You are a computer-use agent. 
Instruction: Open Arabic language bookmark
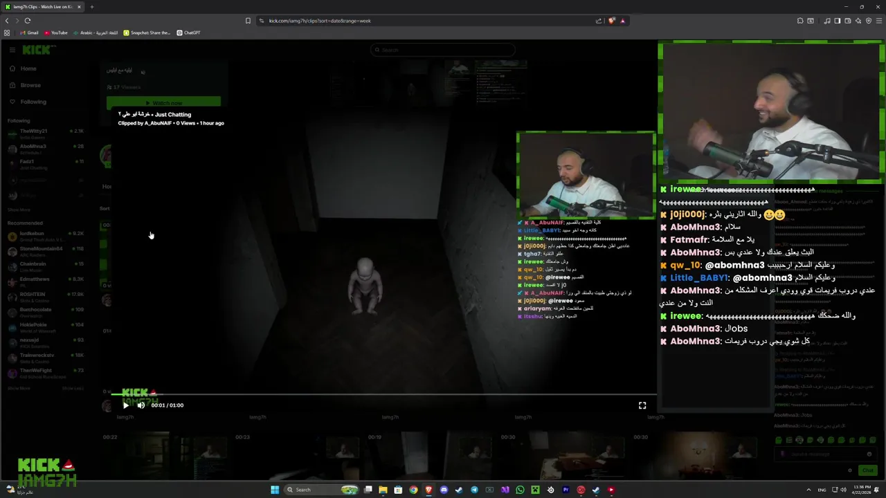coord(96,33)
